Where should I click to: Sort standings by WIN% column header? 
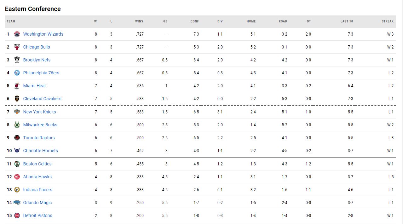click(139, 21)
